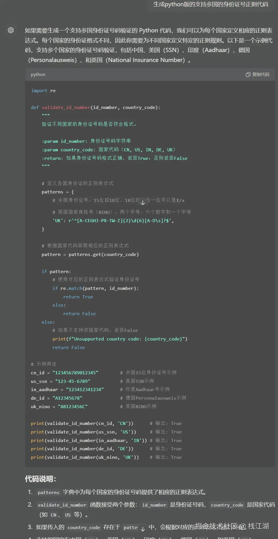The width and height of the screenshot is (278, 539).
Task: Click the scroll-down arrow near the bottom explanation
Action: [x=143, y=528]
